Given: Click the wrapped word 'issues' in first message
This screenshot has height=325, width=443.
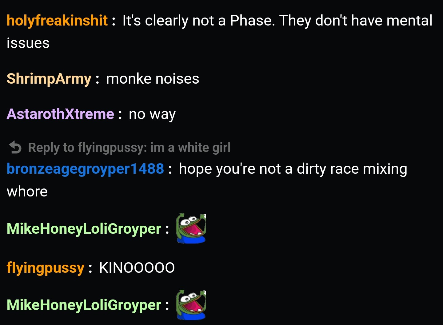Looking at the screenshot, I should tap(28, 43).
